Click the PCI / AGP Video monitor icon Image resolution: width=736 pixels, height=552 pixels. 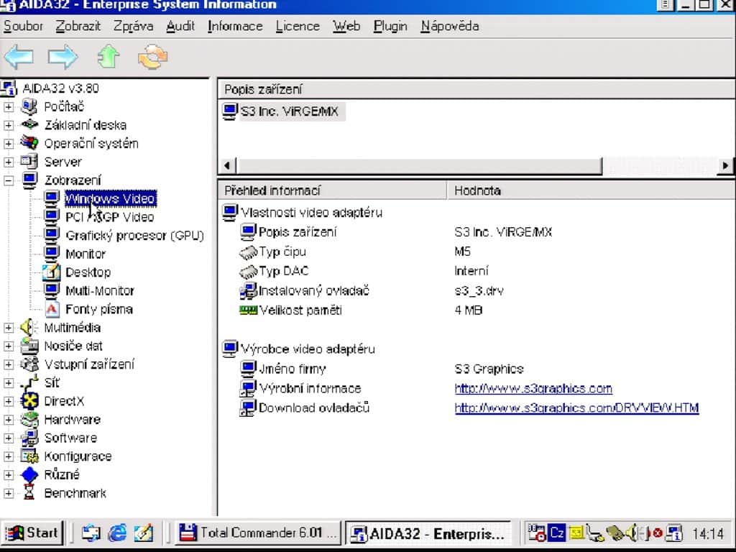click(52, 216)
